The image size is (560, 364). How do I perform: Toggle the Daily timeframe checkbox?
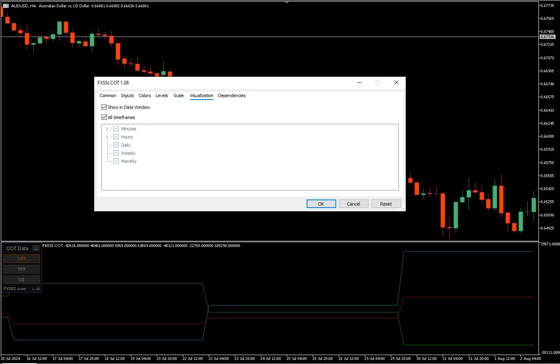(116, 145)
